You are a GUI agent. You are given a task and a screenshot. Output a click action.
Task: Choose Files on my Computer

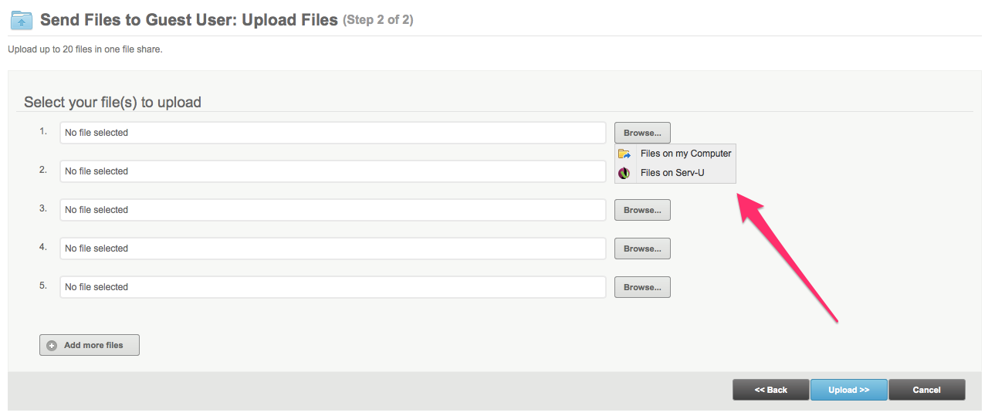coord(685,154)
